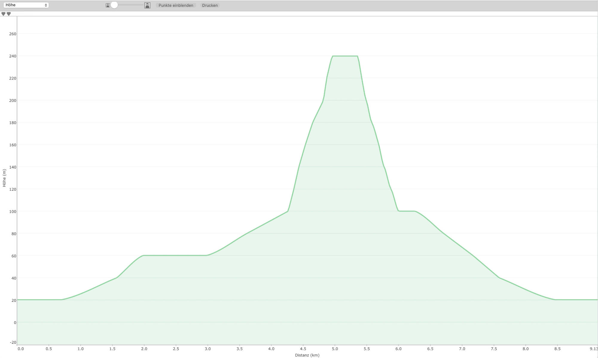This screenshot has height=358, width=598.
Task: Click the large portrait zoom-in icon
Action: tap(147, 5)
